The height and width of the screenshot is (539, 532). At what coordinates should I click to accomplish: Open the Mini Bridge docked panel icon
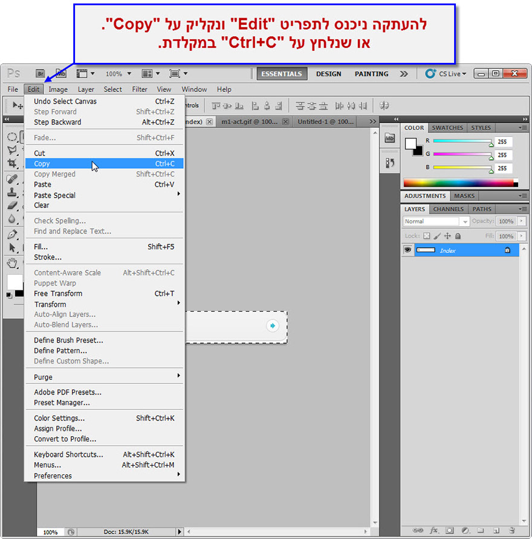pos(389,138)
